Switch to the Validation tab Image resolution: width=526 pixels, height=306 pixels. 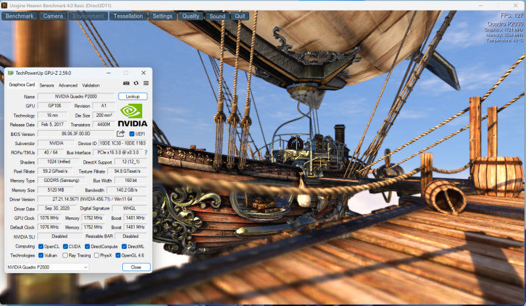[91, 85]
